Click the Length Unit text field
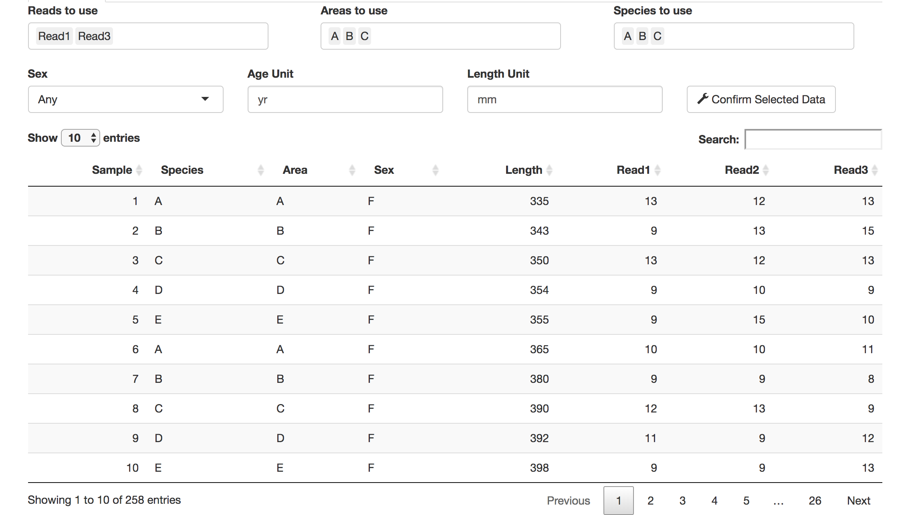Image resolution: width=920 pixels, height=515 pixels. tap(565, 99)
